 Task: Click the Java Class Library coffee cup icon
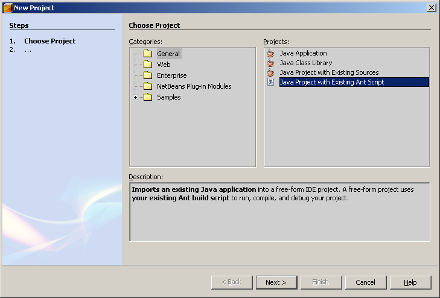[270, 63]
